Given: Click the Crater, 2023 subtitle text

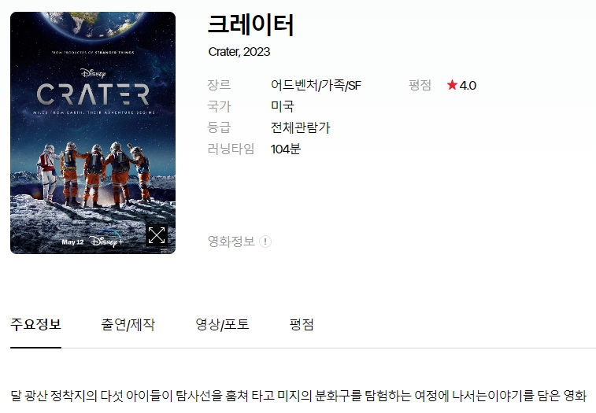Looking at the screenshot, I should coord(239,52).
